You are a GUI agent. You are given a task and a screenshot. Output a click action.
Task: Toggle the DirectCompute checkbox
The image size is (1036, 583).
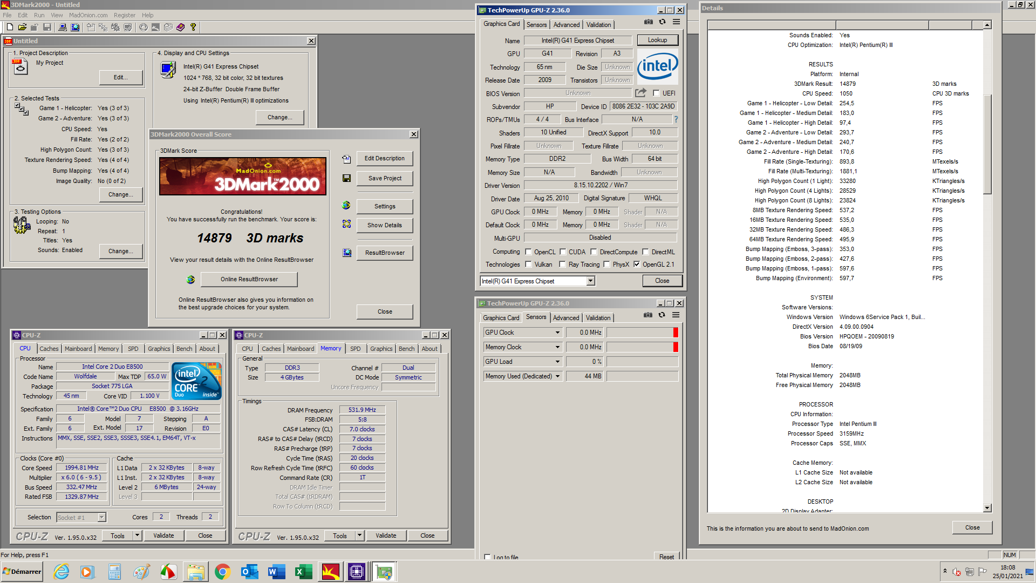(x=594, y=252)
